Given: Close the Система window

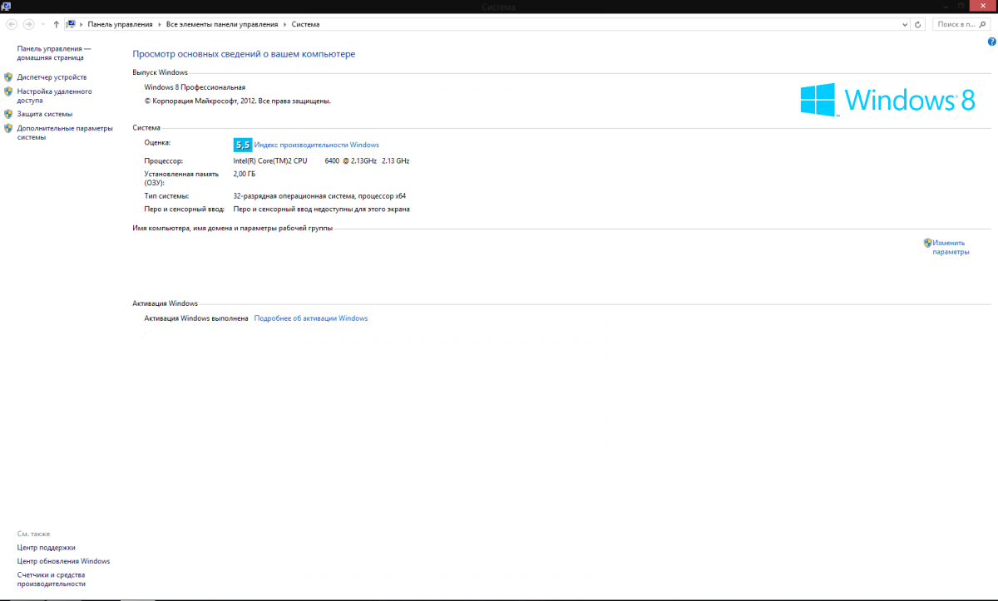Looking at the screenshot, I should (984, 7).
